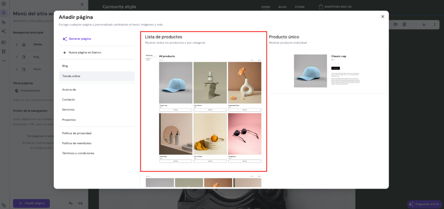Open the online store cart sidebar icon
This screenshot has width=444, height=209.
pos(3,51)
